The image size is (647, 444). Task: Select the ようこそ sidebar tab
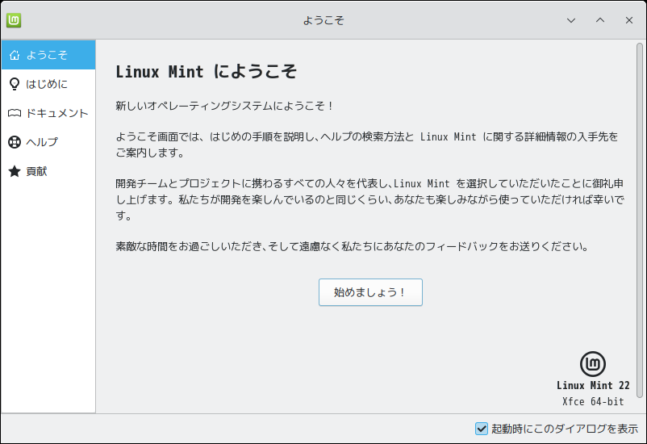coord(48,55)
